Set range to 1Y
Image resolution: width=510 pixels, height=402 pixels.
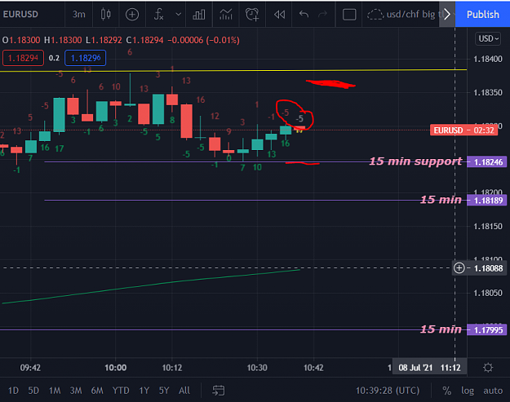pyautogui.click(x=144, y=391)
